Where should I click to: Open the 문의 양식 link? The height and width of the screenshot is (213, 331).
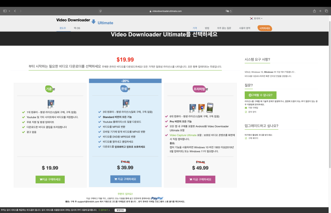point(252,112)
